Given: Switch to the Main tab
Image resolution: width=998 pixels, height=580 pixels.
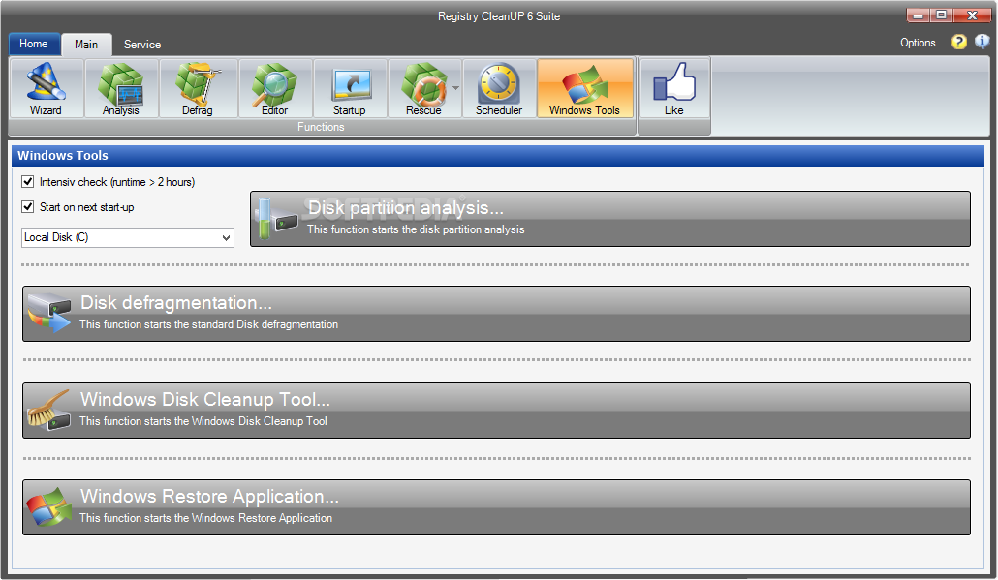Looking at the screenshot, I should point(86,45).
